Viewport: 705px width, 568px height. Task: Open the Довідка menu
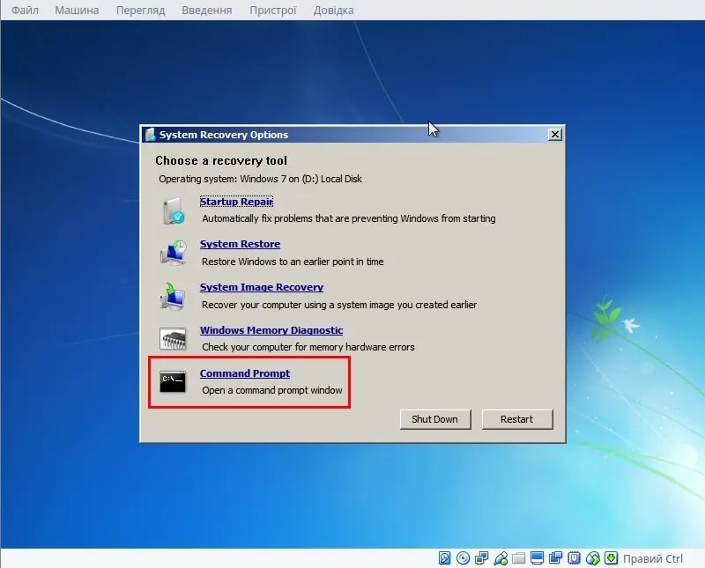click(x=334, y=10)
